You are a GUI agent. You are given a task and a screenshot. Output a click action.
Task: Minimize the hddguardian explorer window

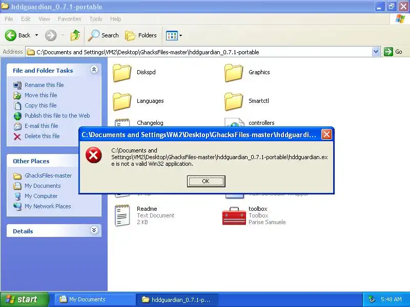(x=379, y=7)
